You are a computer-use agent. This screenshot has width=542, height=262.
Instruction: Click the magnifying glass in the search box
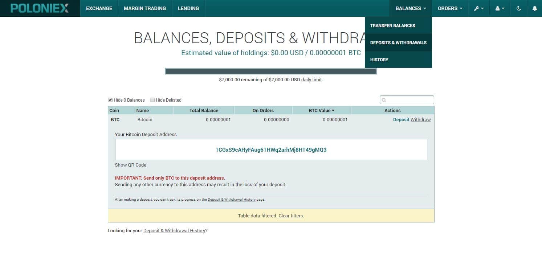tap(384, 100)
